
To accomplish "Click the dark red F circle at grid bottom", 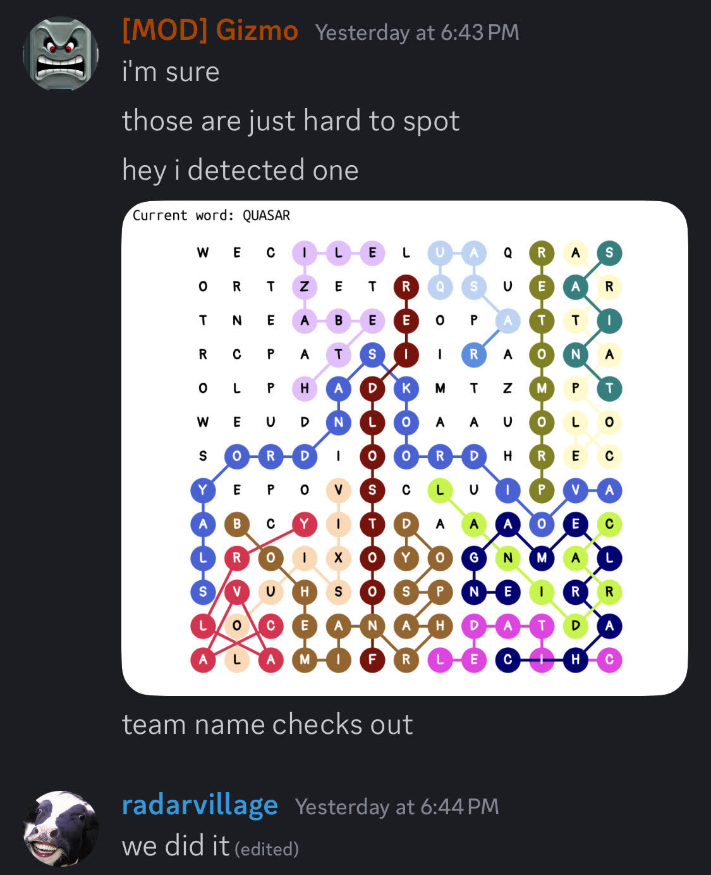I will coord(372,660).
